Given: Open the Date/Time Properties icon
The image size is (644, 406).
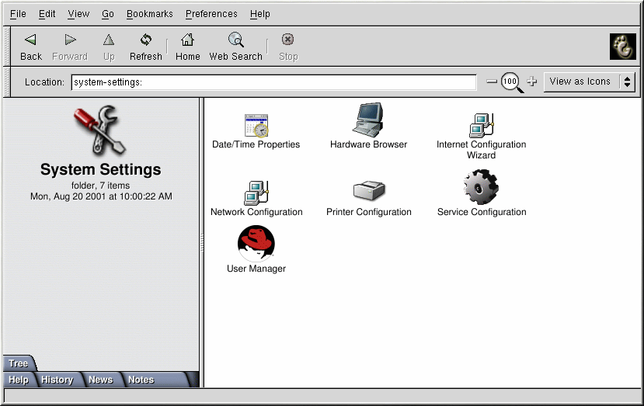Looking at the screenshot, I should coord(256,126).
